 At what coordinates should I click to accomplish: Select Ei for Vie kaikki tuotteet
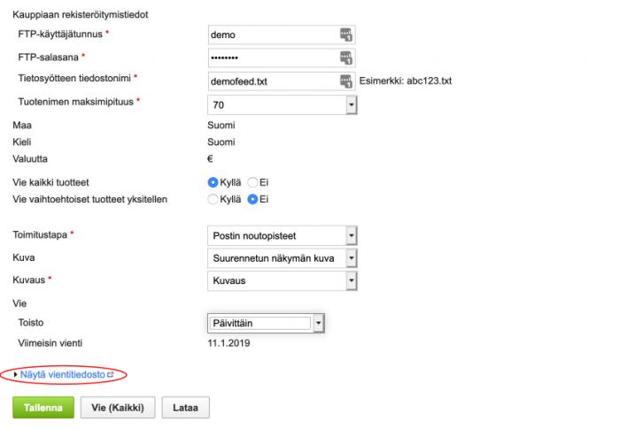[x=252, y=182]
